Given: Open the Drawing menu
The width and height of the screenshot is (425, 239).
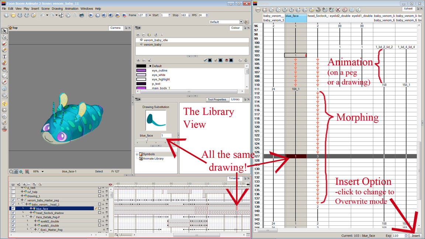Looking at the screenshot, I should [x=57, y=9].
